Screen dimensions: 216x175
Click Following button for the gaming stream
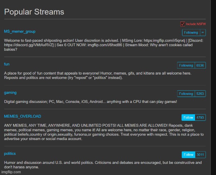186,93
